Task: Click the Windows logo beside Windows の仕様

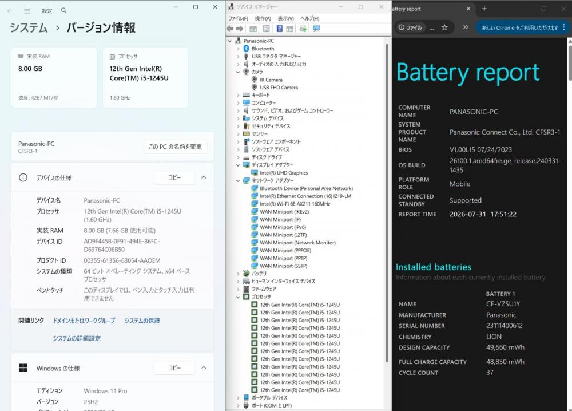Action: [x=23, y=368]
